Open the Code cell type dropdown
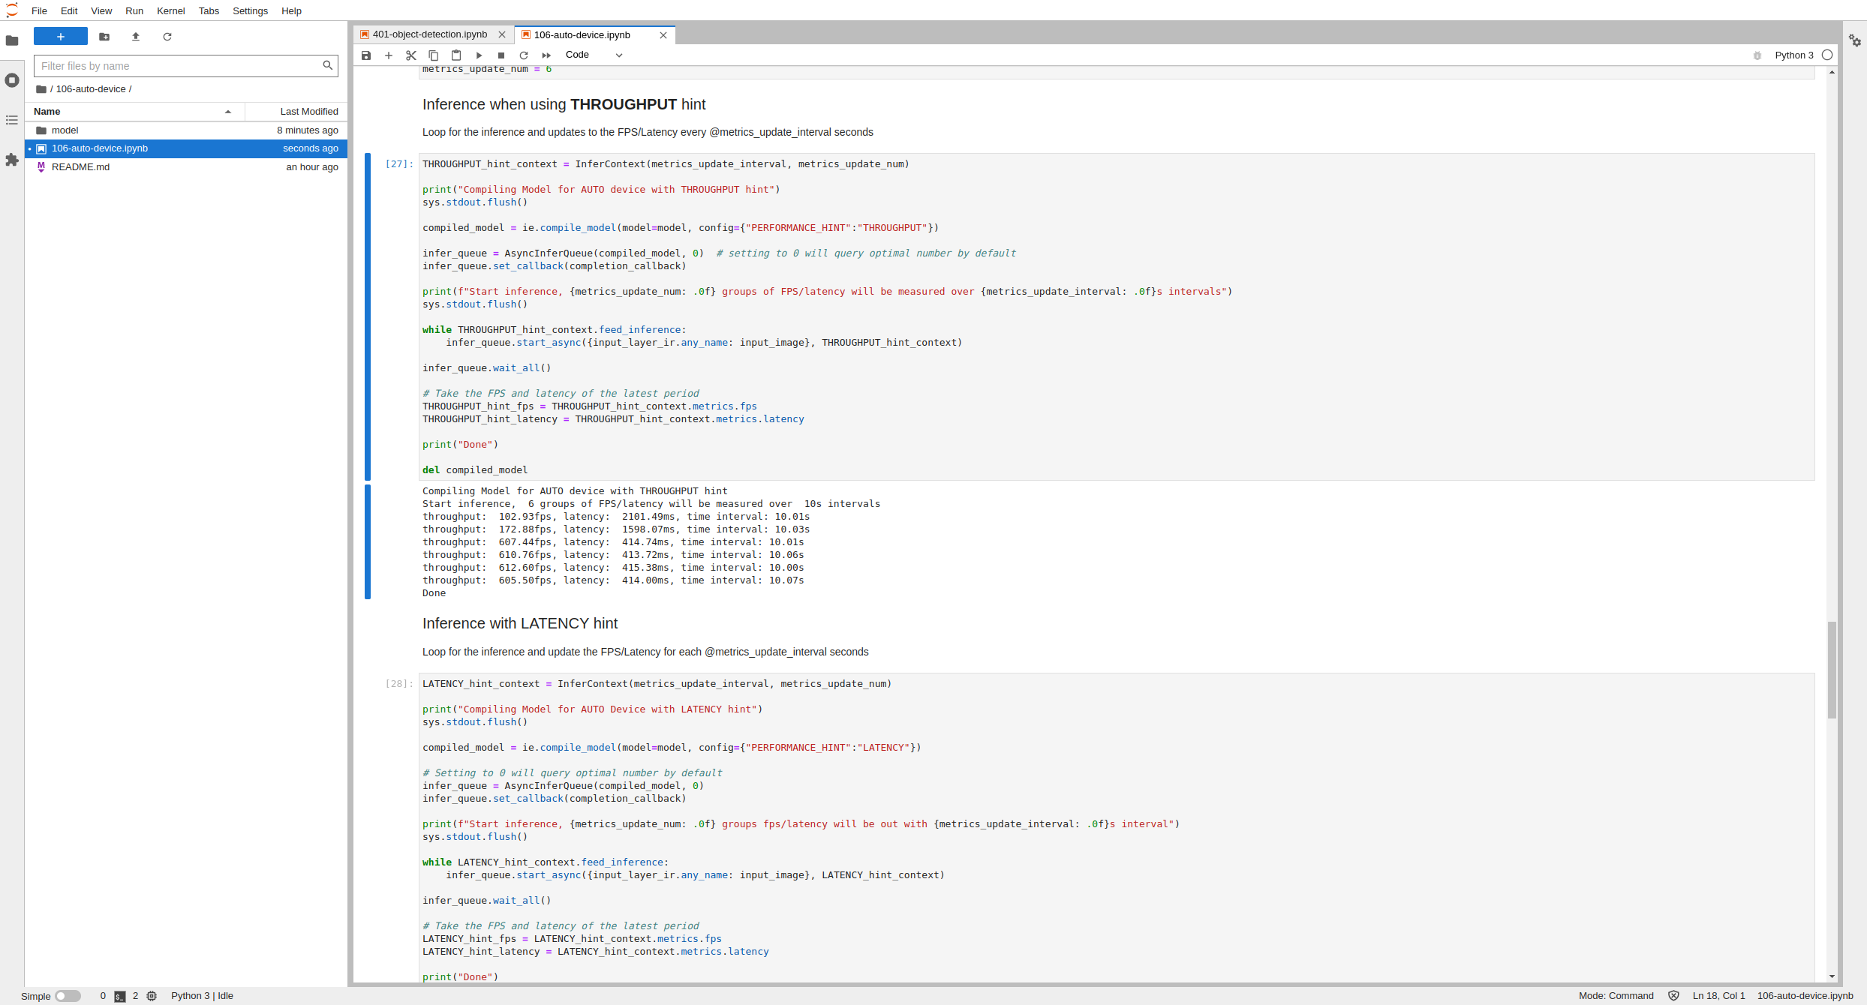This screenshot has width=1867, height=1005. (x=594, y=55)
